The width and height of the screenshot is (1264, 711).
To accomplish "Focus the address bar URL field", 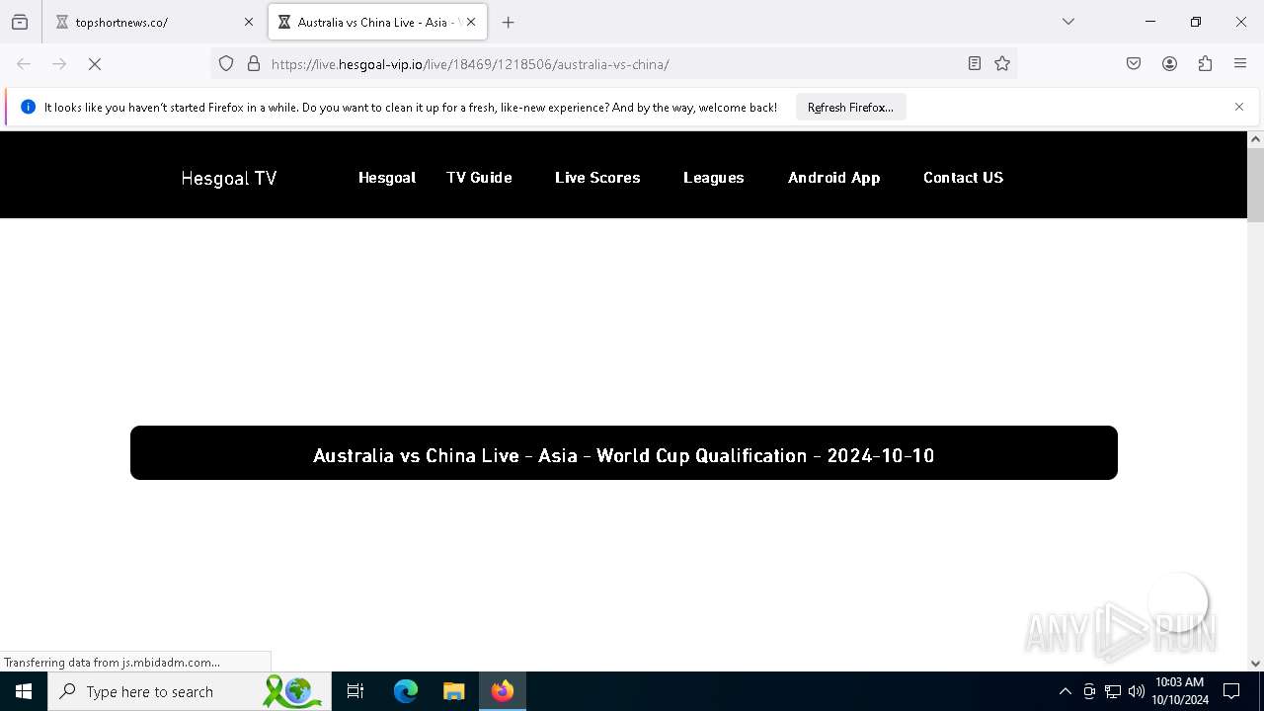I will [612, 64].
